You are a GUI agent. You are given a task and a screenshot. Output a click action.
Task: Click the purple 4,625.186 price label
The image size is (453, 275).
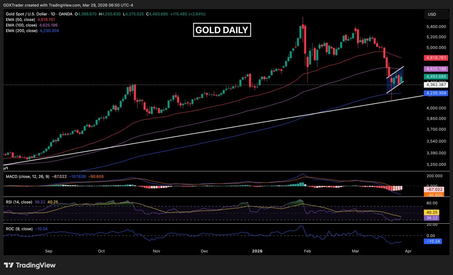[436, 69]
